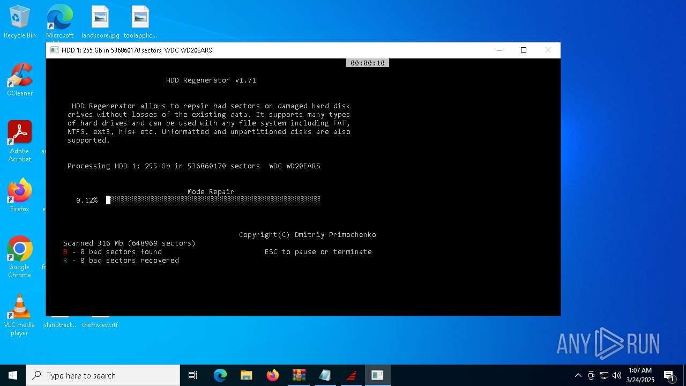Image resolution: width=686 pixels, height=386 pixels.
Task: Open the VLC media player desktop shortcut
Action: [20, 315]
